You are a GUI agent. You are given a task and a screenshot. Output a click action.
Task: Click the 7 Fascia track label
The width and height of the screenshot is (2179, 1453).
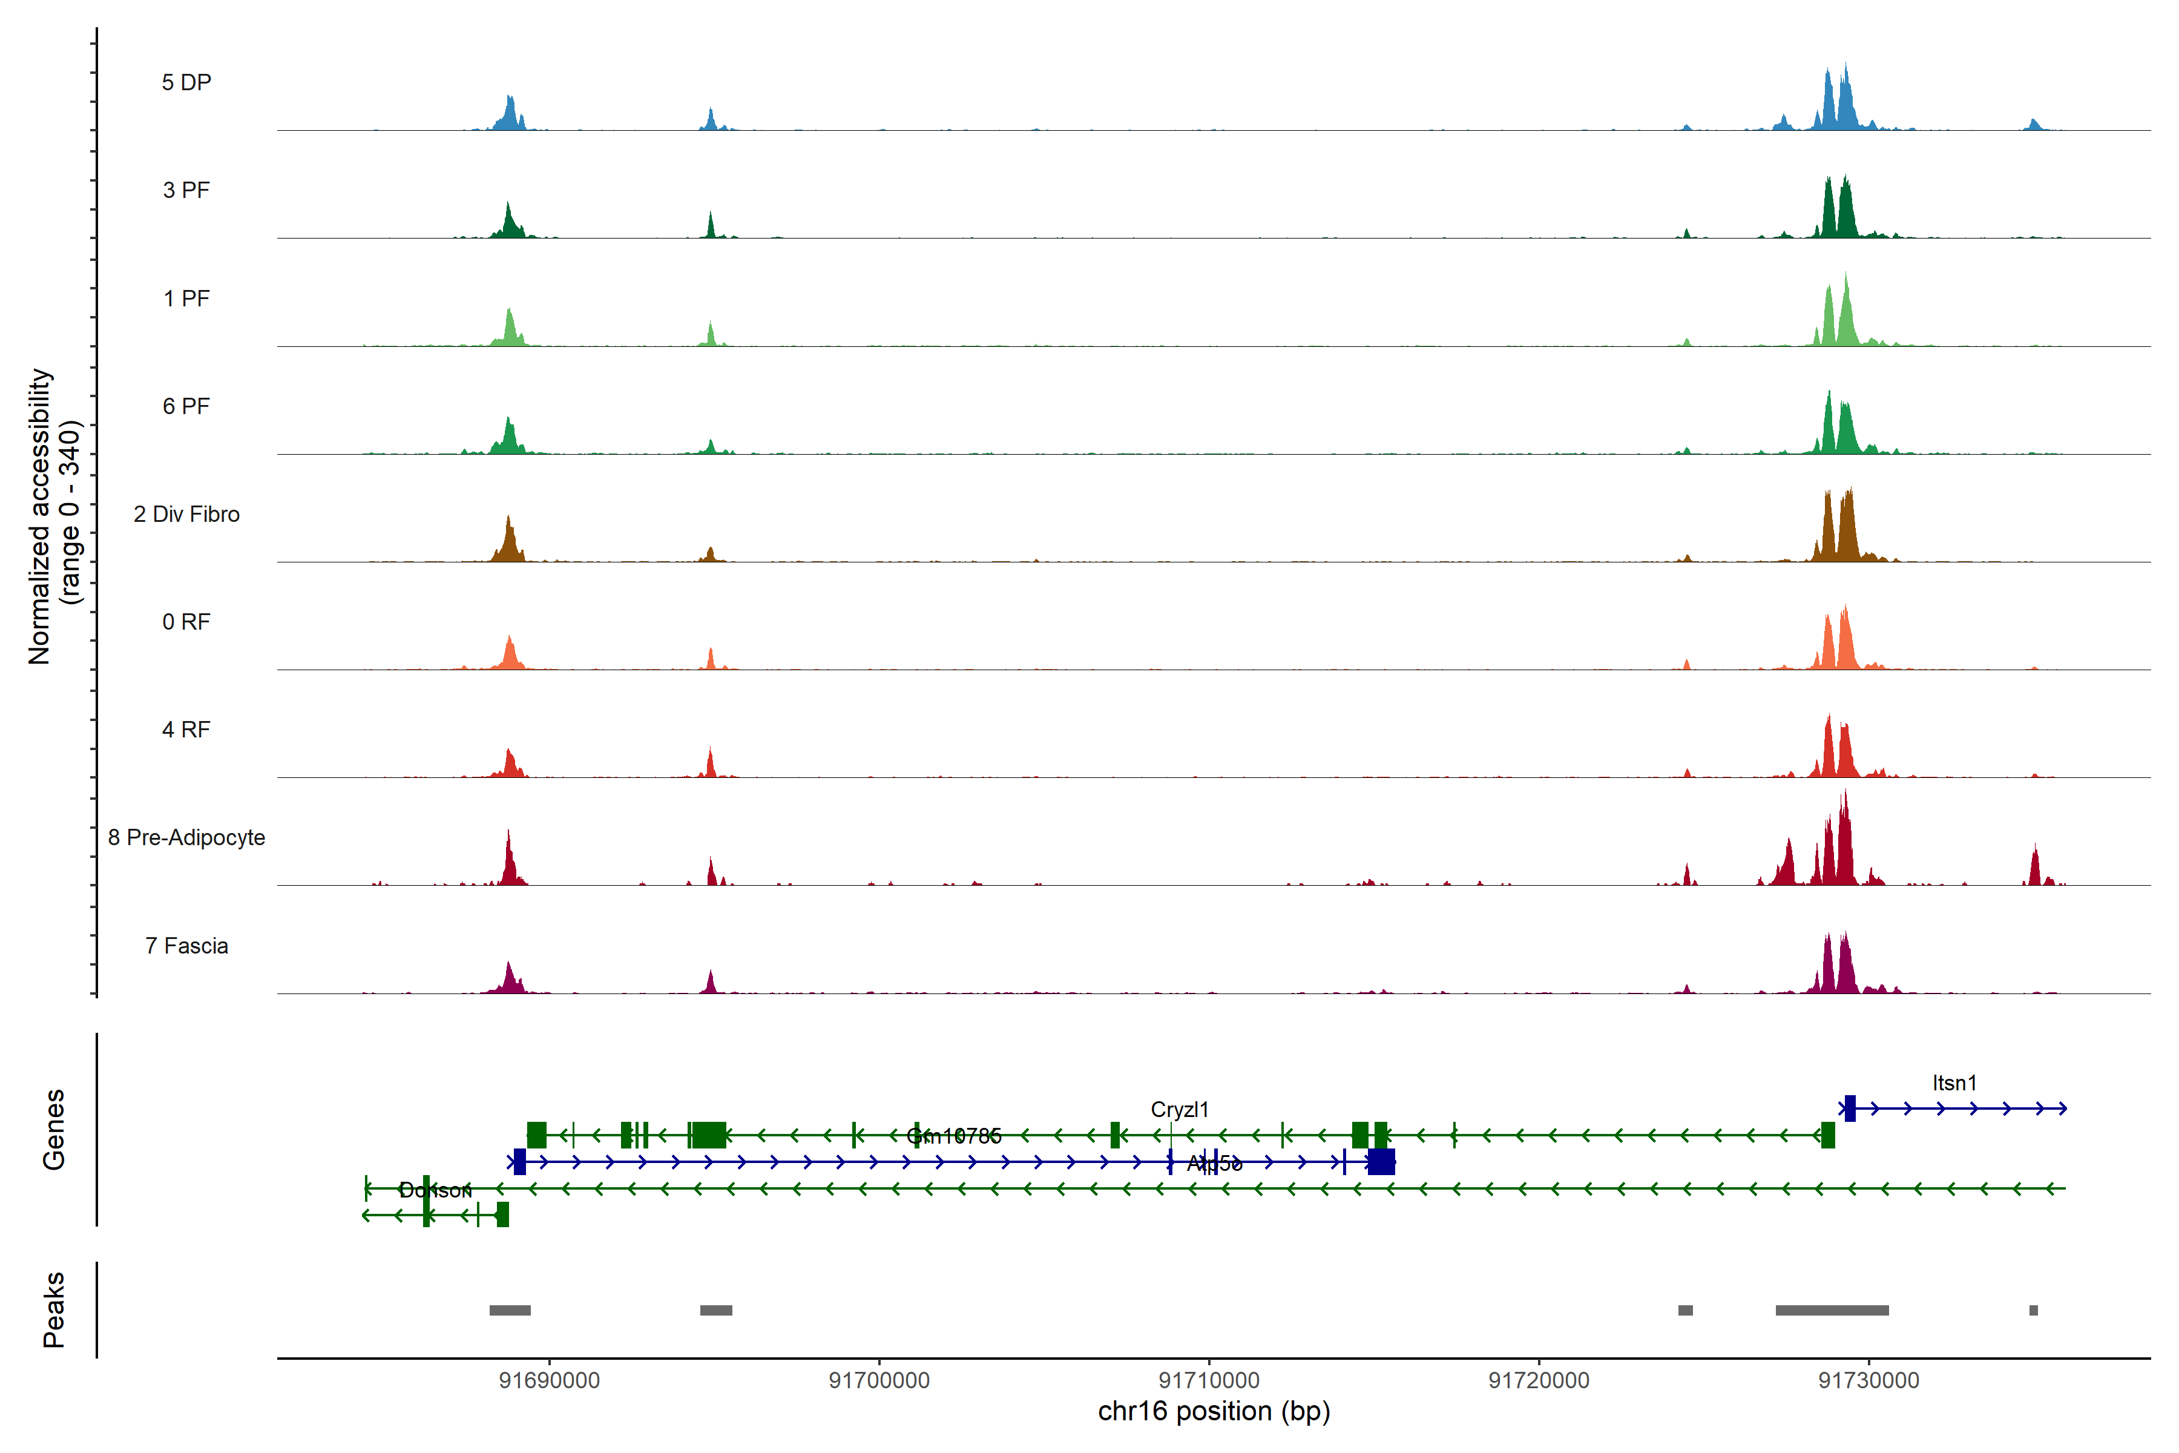tap(186, 946)
